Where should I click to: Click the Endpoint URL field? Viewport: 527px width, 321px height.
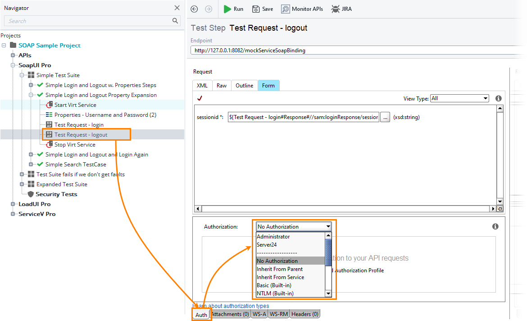point(357,50)
